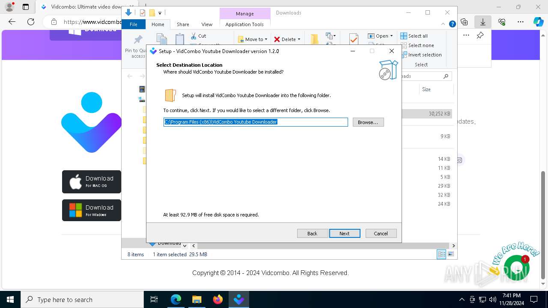Click the New folder icon in ribbon
This screenshot has height=308, width=548.
[x=315, y=39]
